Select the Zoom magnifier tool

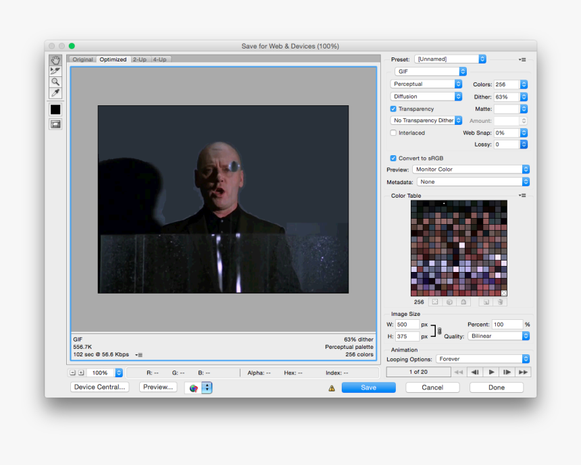55,82
